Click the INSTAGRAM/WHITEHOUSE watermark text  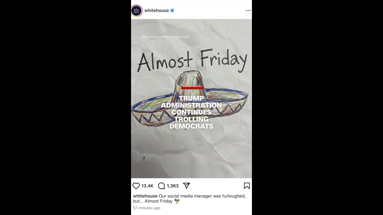[166, 37]
